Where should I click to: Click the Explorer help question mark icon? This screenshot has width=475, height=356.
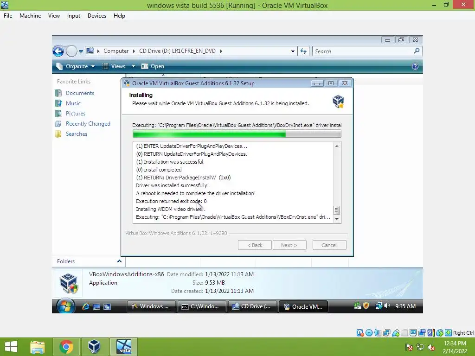tap(415, 66)
